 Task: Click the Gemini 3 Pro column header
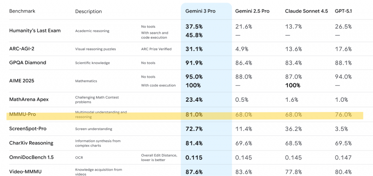click(x=201, y=11)
